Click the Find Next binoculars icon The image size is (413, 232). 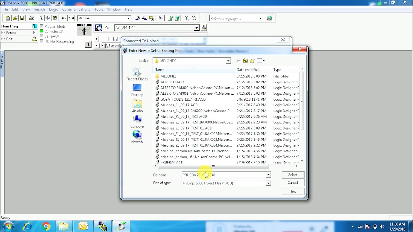145,18
